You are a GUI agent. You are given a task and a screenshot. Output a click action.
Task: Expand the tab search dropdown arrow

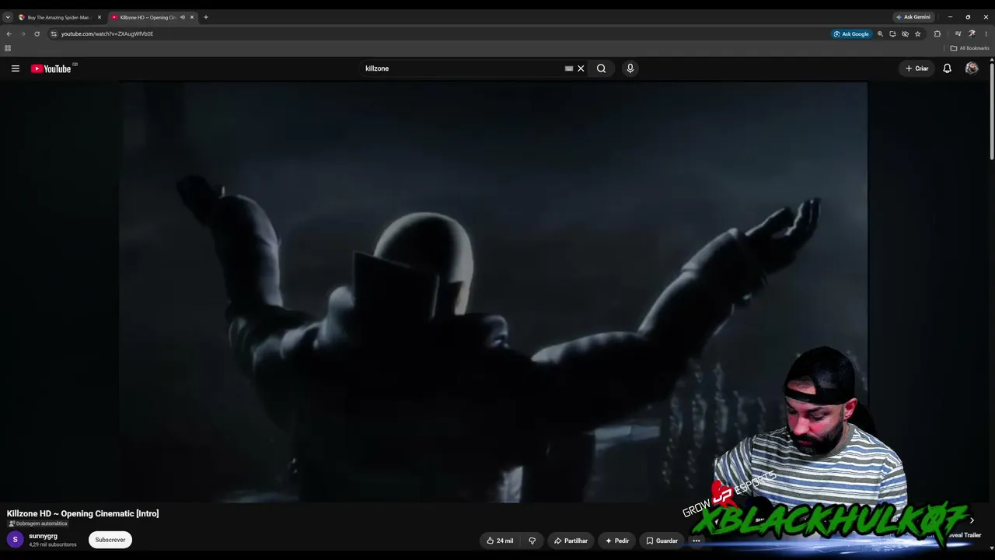tap(8, 17)
